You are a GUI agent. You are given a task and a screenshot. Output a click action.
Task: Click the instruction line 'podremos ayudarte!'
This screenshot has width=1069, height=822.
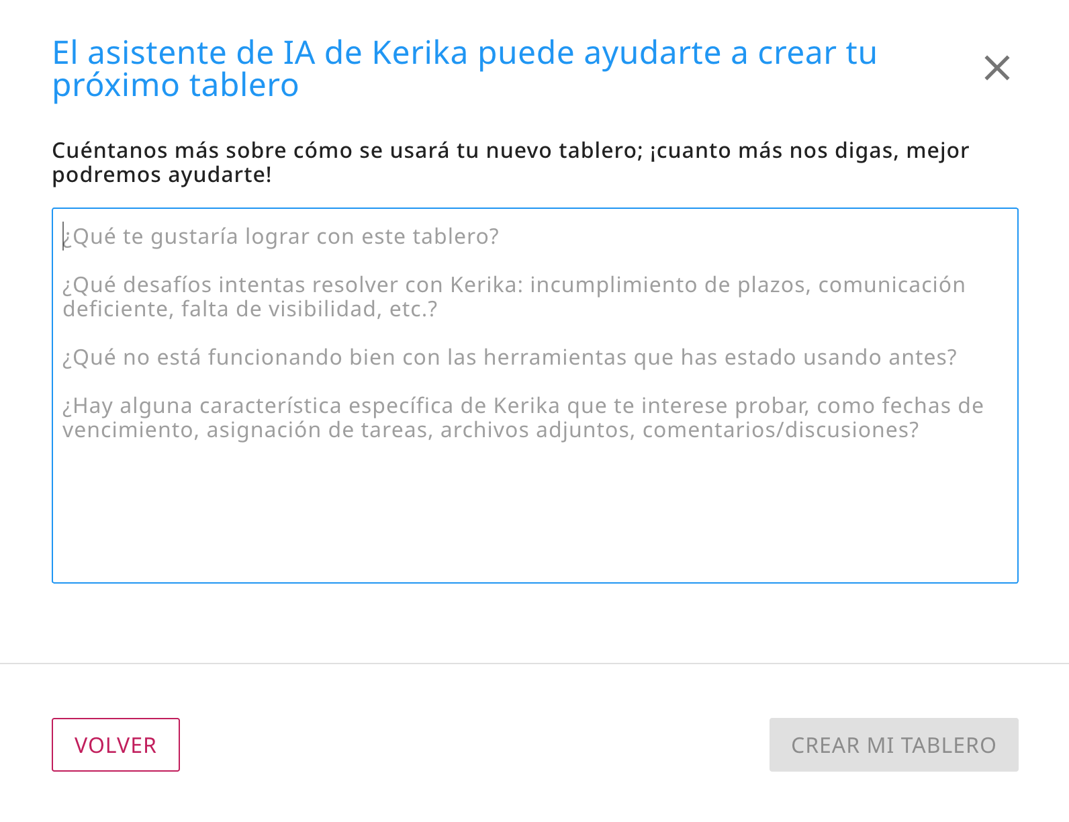tap(162, 175)
